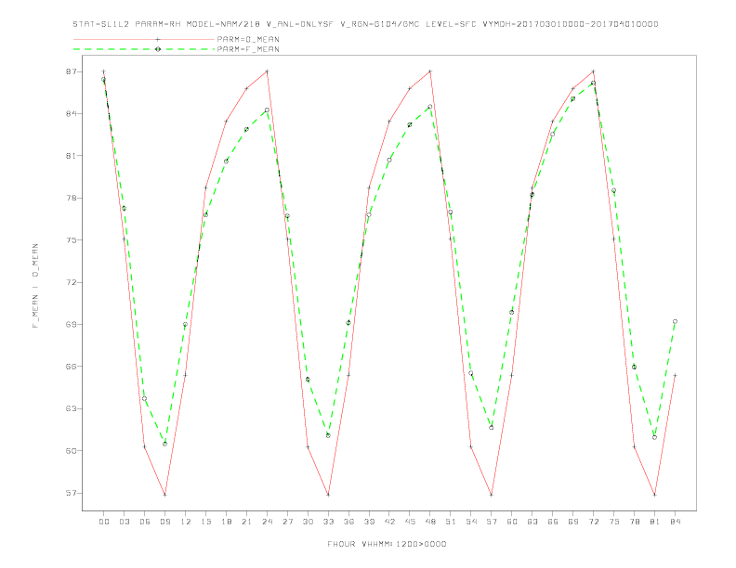Click the x-axis tick label 48
Screen dimensions: 736x568
(x=430, y=522)
